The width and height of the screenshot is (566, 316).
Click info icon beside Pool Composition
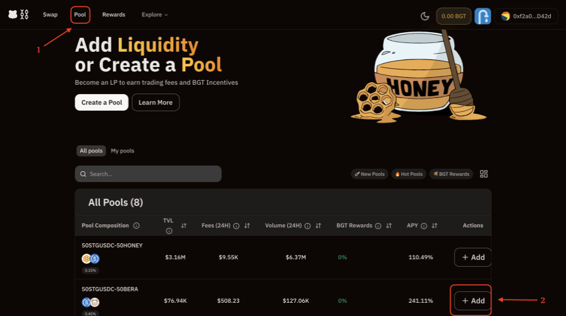point(137,226)
